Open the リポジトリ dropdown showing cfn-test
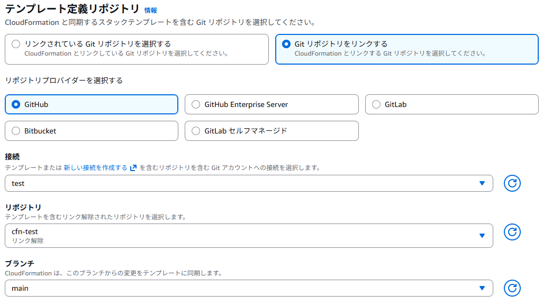The height and width of the screenshot is (304, 543). pyautogui.click(x=249, y=236)
